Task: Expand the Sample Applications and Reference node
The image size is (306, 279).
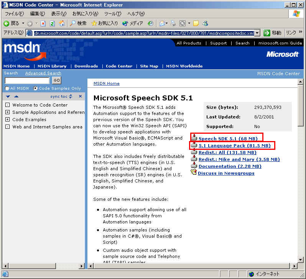Action: [7, 112]
